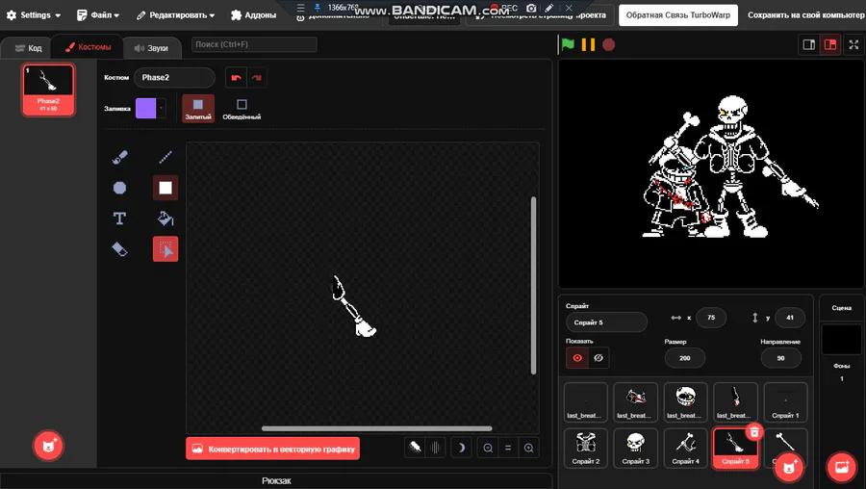Click the green flag to start

coord(568,44)
